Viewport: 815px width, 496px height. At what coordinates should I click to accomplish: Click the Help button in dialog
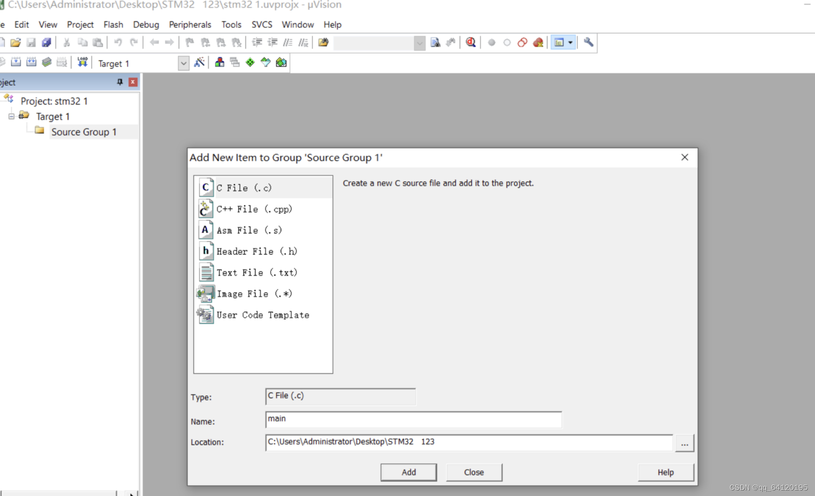[x=665, y=472]
